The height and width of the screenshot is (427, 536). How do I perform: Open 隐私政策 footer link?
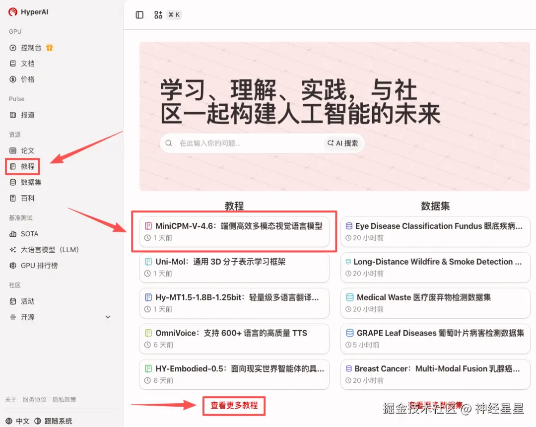(x=64, y=399)
